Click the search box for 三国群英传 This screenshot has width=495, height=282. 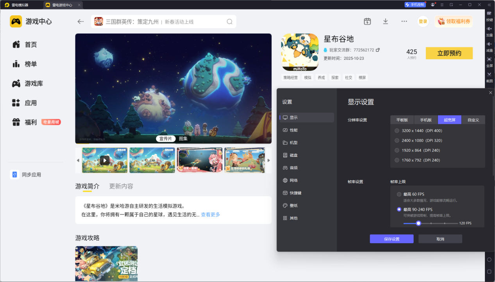point(164,22)
